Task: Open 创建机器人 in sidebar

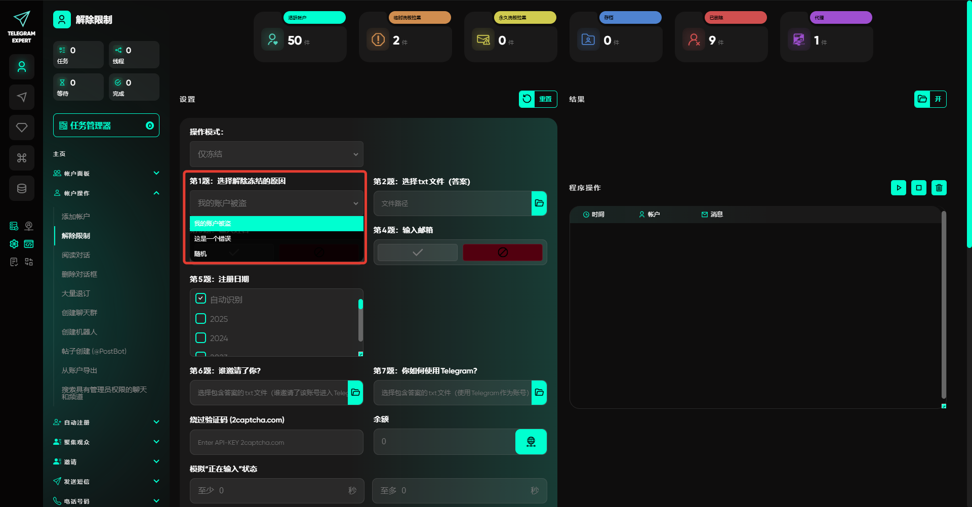Action: [79, 332]
